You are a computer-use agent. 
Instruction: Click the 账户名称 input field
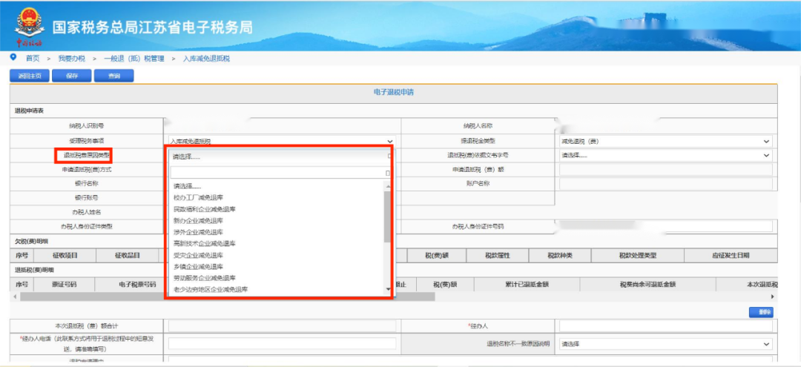tap(665, 184)
